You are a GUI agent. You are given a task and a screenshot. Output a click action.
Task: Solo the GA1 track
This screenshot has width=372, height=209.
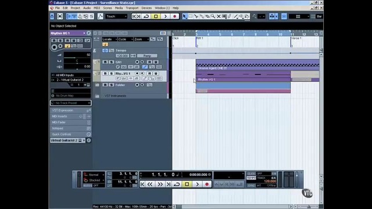coord(111,62)
